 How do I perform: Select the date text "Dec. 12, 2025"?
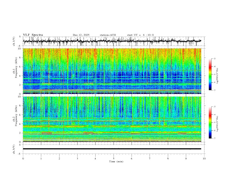(81, 35)
